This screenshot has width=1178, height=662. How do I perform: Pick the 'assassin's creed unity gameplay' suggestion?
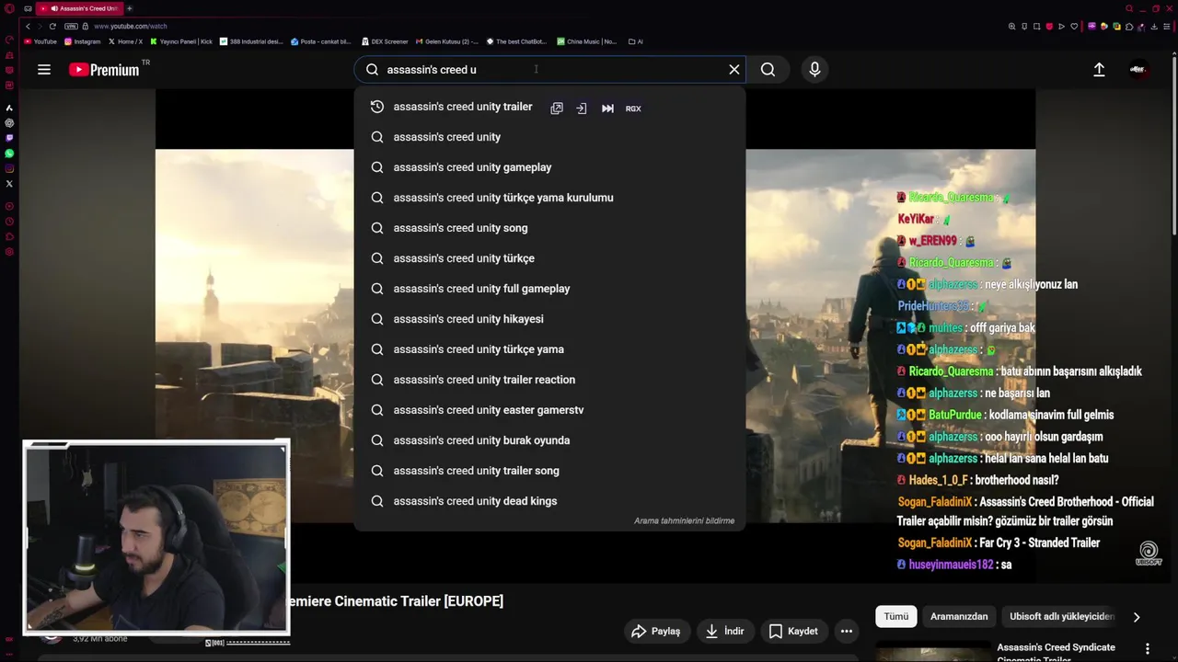549,167
